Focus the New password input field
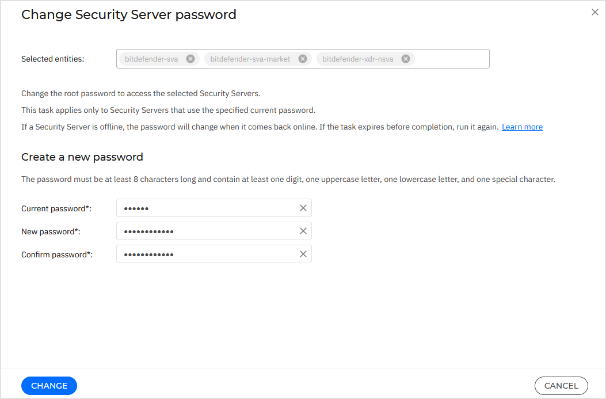 [x=201, y=231]
